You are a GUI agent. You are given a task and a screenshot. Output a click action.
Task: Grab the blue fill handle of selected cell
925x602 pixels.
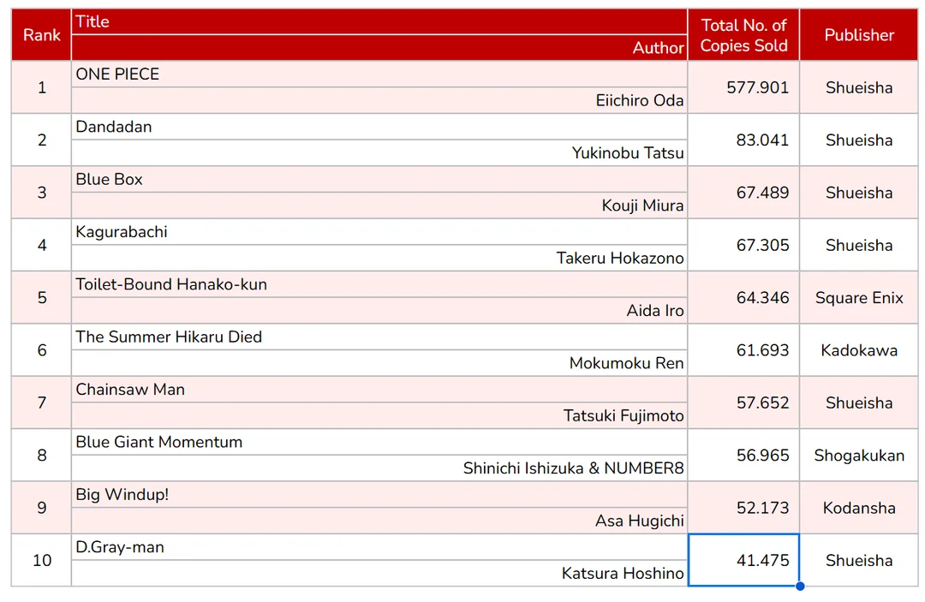click(x=800, y=586)
